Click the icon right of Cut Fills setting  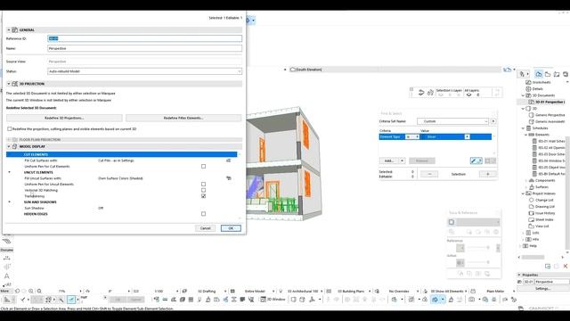click(x=228, y=160)
